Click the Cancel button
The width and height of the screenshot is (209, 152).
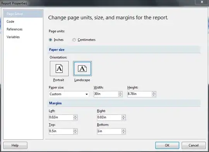[x=194, y=145]
